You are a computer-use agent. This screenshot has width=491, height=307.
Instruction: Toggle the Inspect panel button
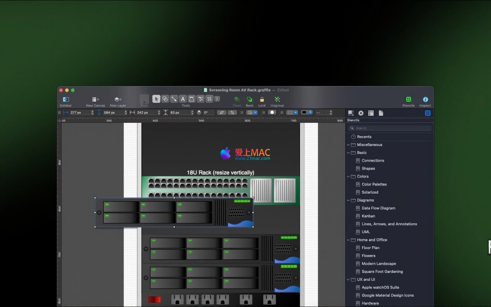(425, 100)
